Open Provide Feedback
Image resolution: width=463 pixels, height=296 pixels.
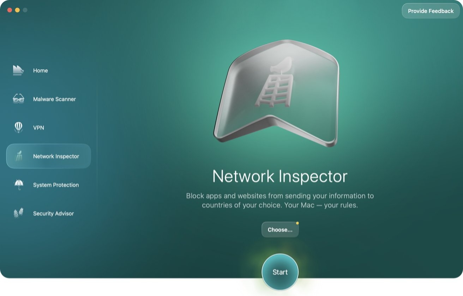pyautogui.click(x=431, y=11)
